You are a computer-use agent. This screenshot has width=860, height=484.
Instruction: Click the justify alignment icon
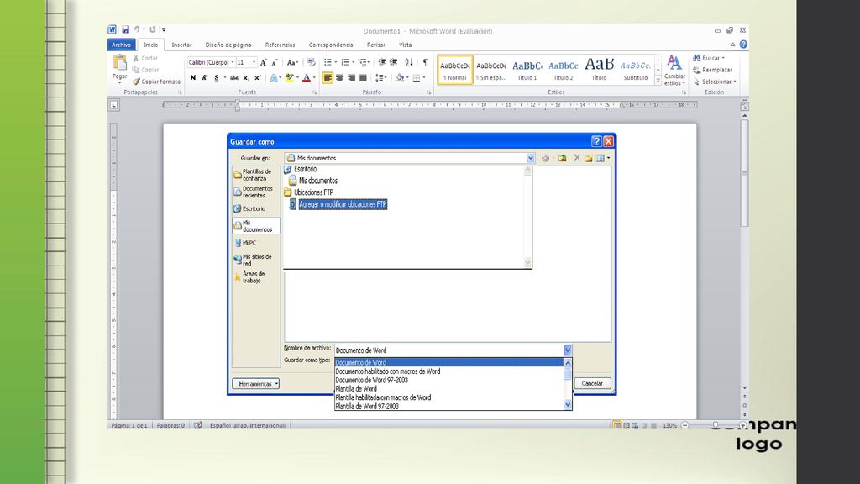coord(363,78)
